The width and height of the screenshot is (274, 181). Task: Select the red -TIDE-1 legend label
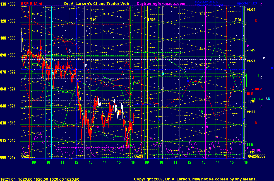pos(257,89)
